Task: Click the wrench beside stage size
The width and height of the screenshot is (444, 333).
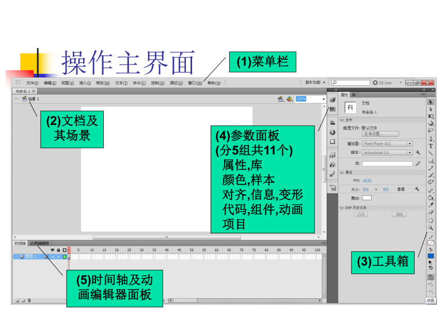Action: click(x=417, y=189)
